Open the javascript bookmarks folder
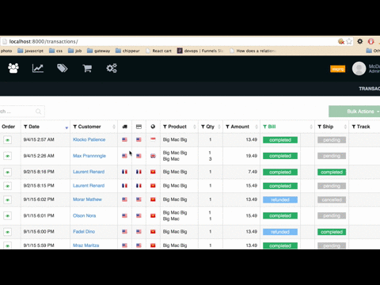The height and width of the screenshot is (285, 380). click(30, 51)
